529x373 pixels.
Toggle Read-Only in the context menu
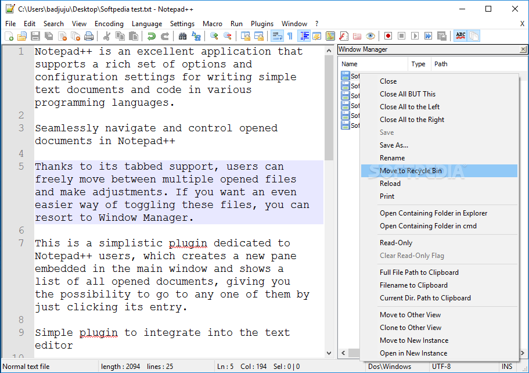click(396, 243)
